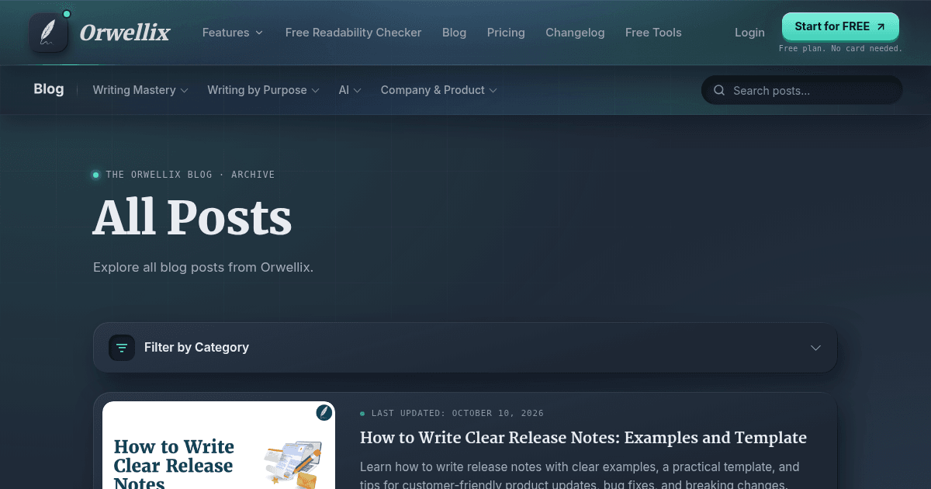Screen dimensions: 931x489
Task: Click the 'All Posts' heading
Action: (x=192, y=218)
